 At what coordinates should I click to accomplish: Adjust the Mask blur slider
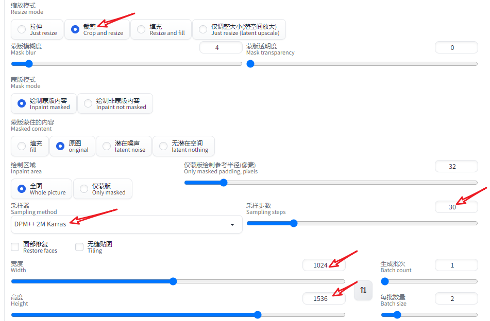click(127, 64)
